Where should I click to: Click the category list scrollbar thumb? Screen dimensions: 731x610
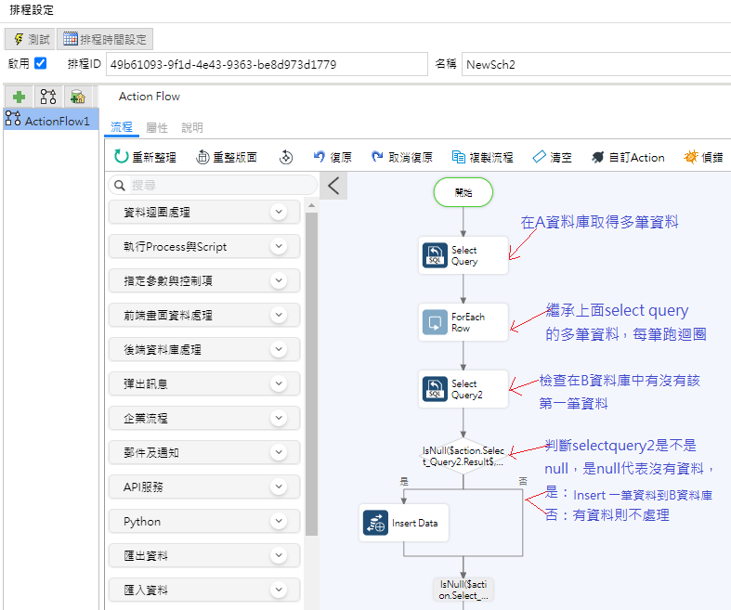coord(311,374)
